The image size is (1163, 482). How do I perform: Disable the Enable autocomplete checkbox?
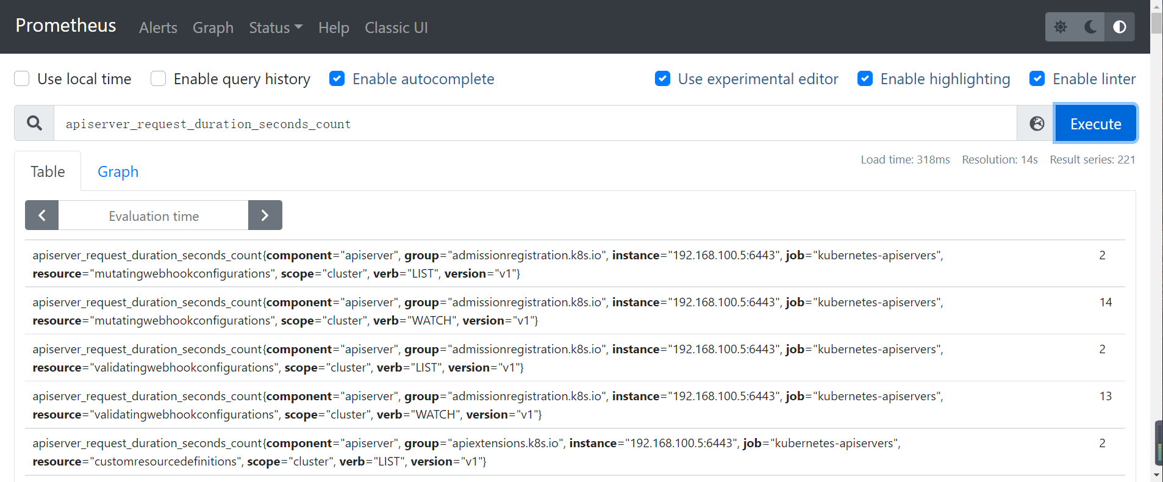[337, 79]
